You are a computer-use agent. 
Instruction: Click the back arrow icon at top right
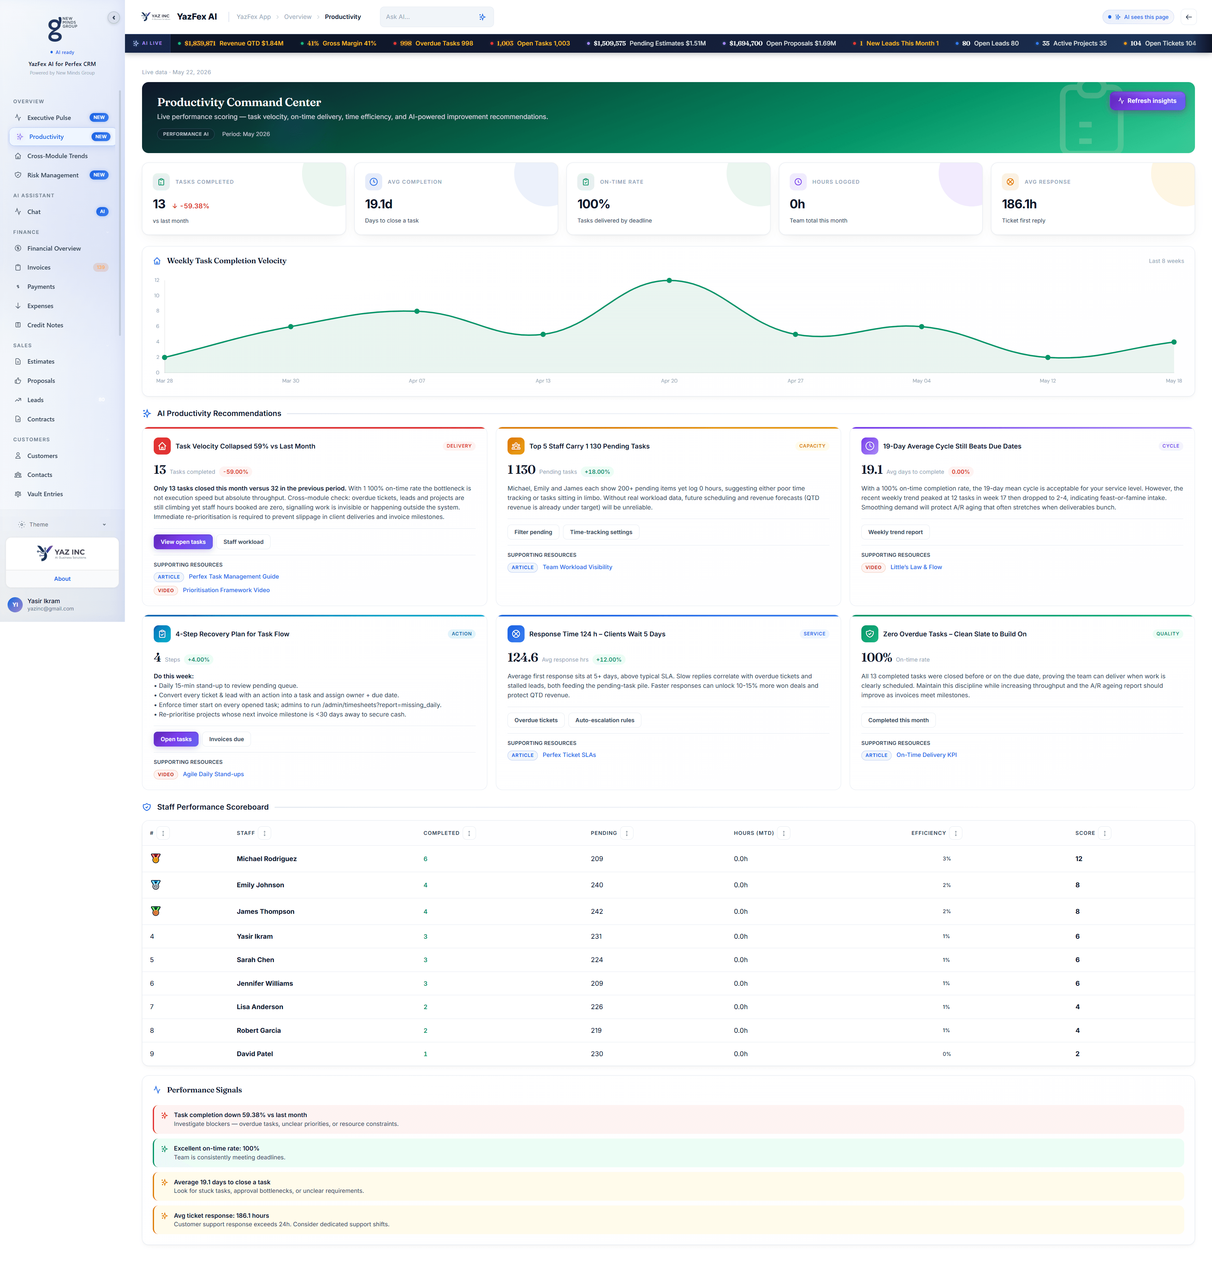pos(1189,17)
